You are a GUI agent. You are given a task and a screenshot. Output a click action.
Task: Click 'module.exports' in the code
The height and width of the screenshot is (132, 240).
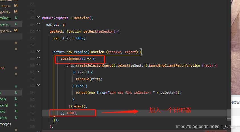tap(55, 18)
